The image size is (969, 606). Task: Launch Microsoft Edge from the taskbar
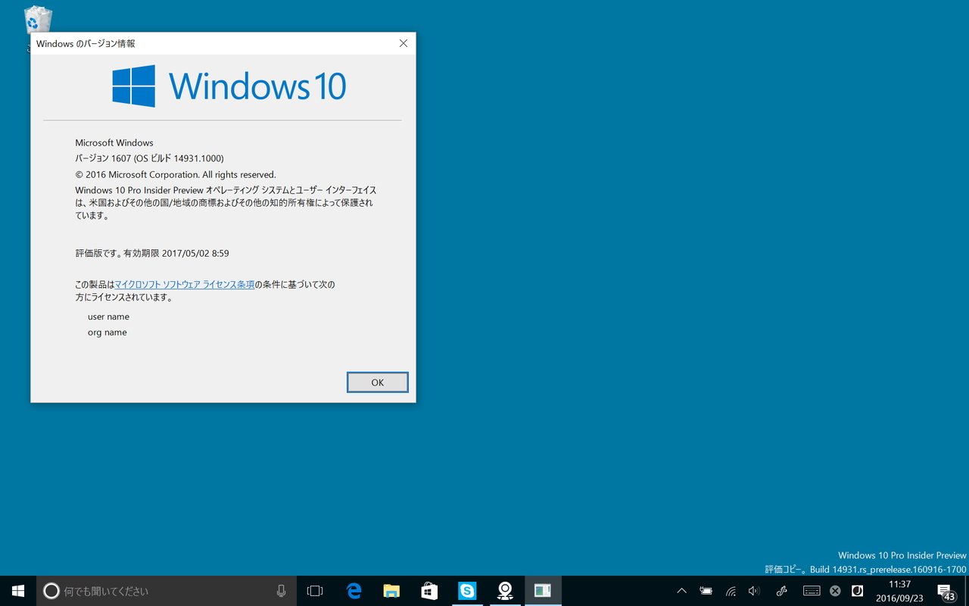[354, 590]
